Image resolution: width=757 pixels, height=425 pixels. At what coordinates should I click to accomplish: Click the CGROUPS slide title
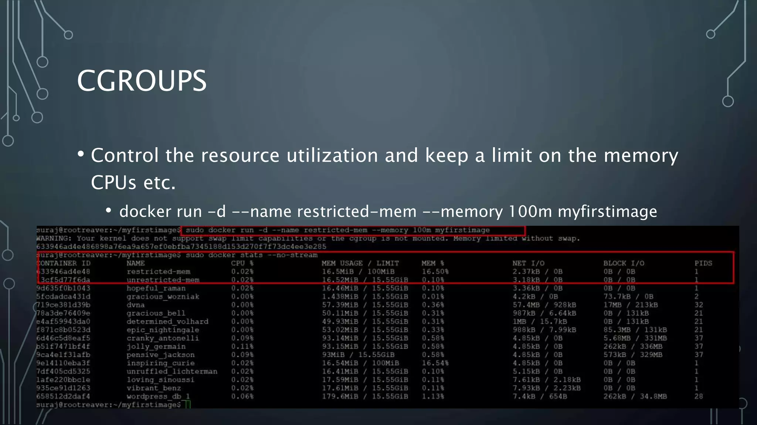pos(142,81)
